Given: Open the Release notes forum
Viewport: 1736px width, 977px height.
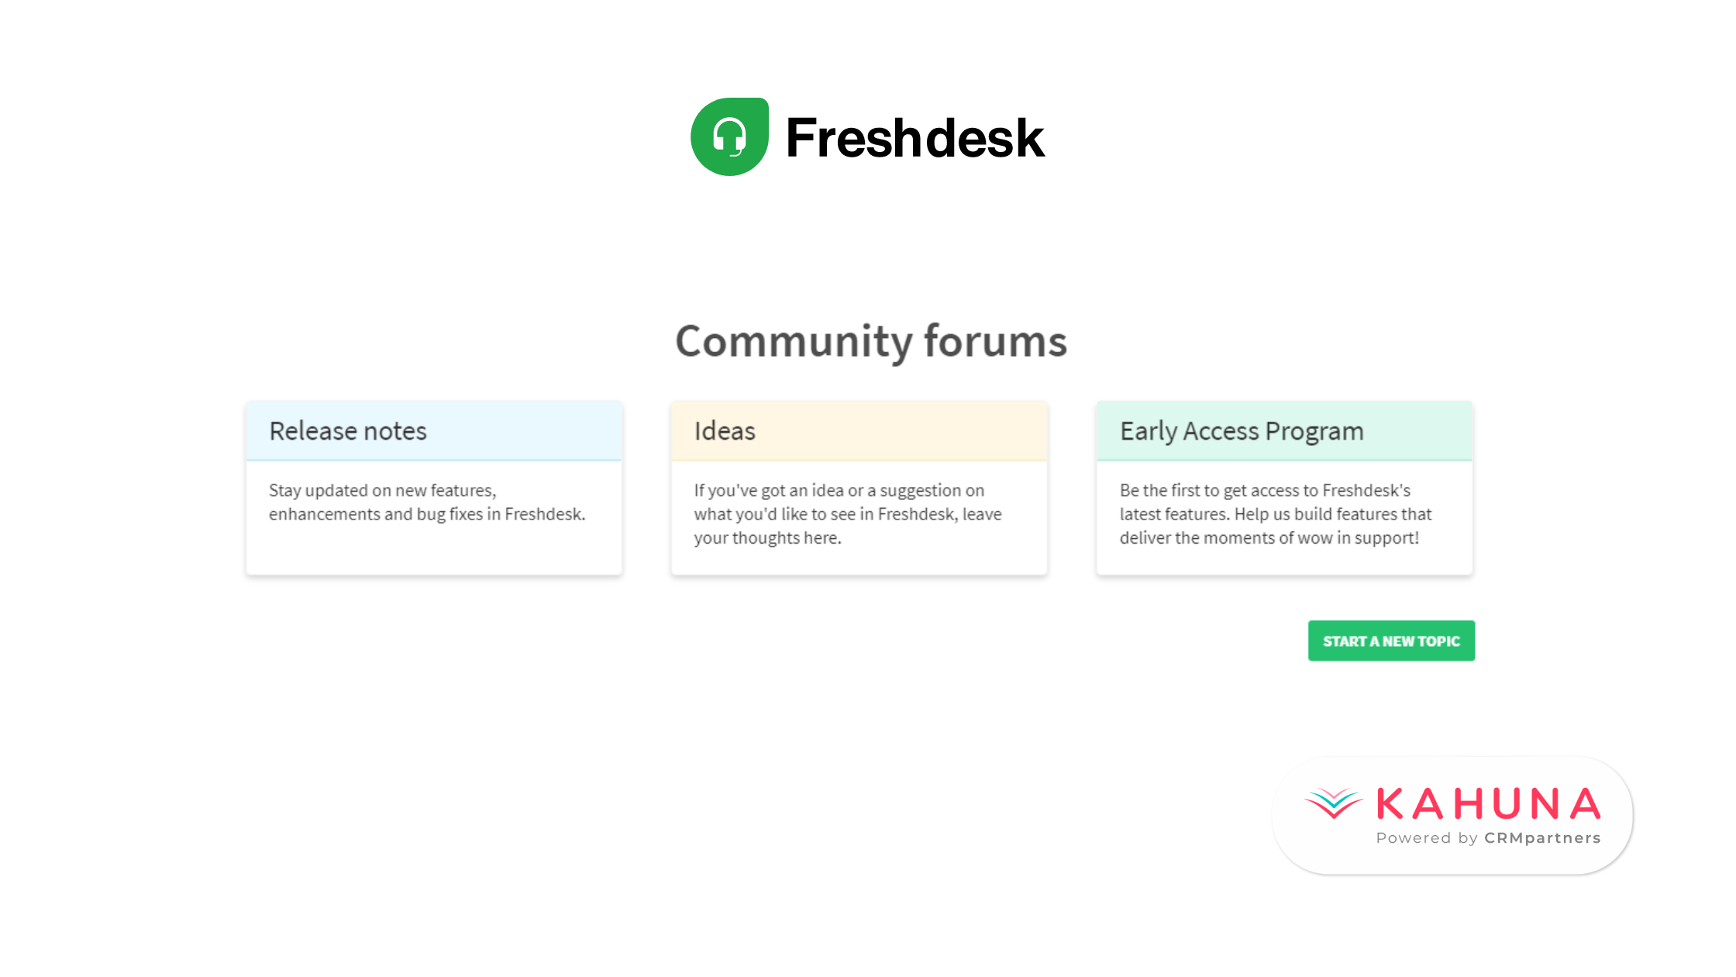Looking at the screenshot, I should coord(348,430).
